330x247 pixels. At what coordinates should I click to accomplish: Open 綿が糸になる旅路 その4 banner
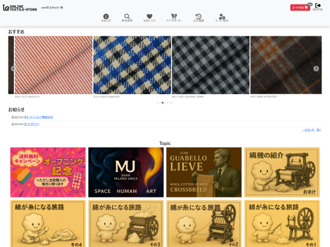(x=48, y=223)
